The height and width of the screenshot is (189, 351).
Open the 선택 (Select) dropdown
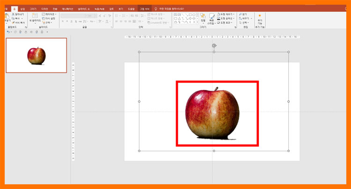click(x=244, y=23)
